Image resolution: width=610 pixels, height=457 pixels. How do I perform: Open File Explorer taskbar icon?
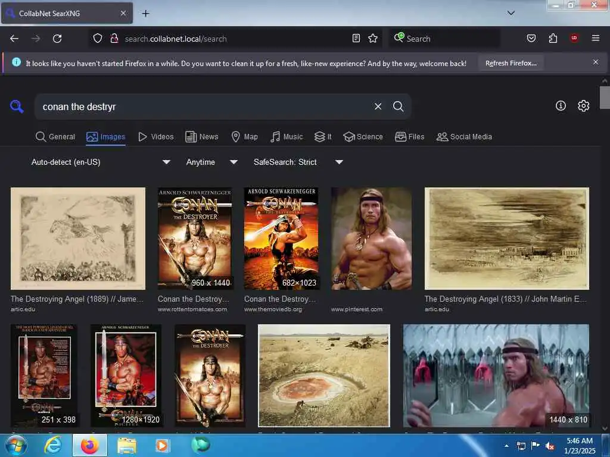(x=126, y=445)
